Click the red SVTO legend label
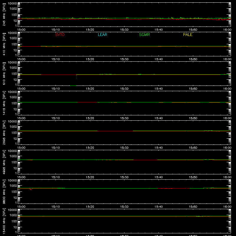The width and height of the screenshot is (236, 236). [x=60, y=35]
